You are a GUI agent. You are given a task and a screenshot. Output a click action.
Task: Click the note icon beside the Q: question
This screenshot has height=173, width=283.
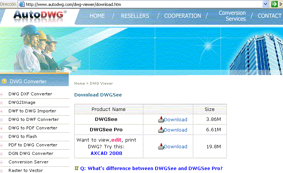click(77, 168)
